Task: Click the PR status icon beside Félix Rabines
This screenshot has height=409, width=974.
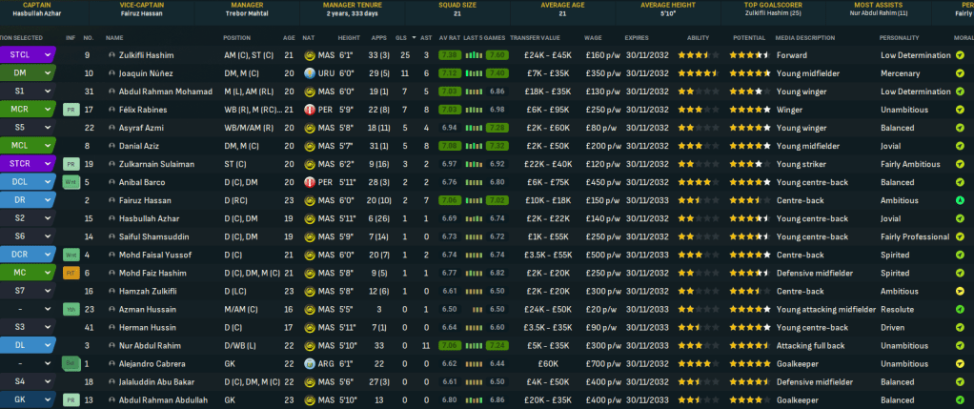Action: (x=70, y=110)
